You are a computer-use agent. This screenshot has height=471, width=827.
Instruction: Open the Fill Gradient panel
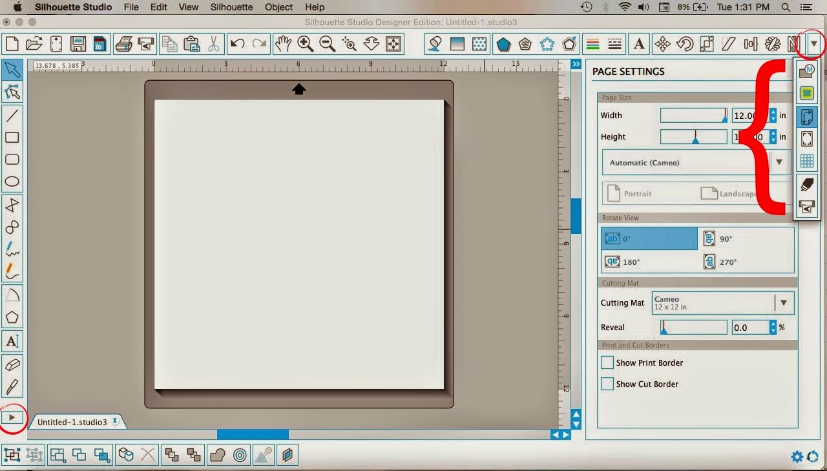[457, 44]
